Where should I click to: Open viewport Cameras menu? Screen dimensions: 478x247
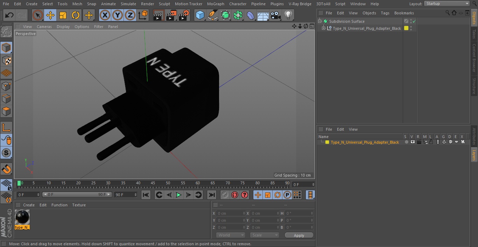click(x=44, y=27)
